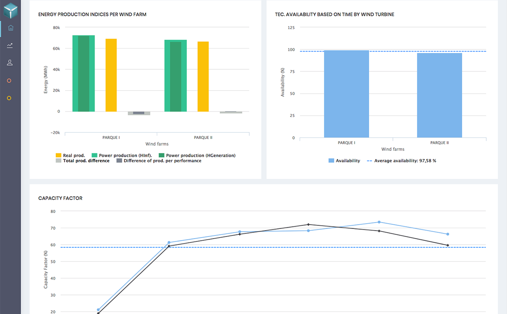Click the wind turbine cube logo
Viewport: 507px width, 314px height.
[x=10, y=10]
